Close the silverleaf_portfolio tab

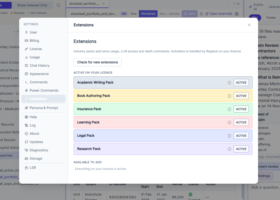click(x=104, y=4)
